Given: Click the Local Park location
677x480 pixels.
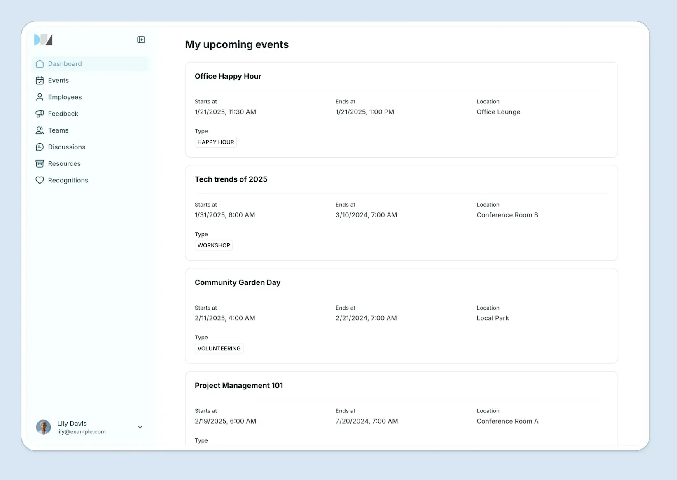Looking at the screenshot, I should pos(493,318).
